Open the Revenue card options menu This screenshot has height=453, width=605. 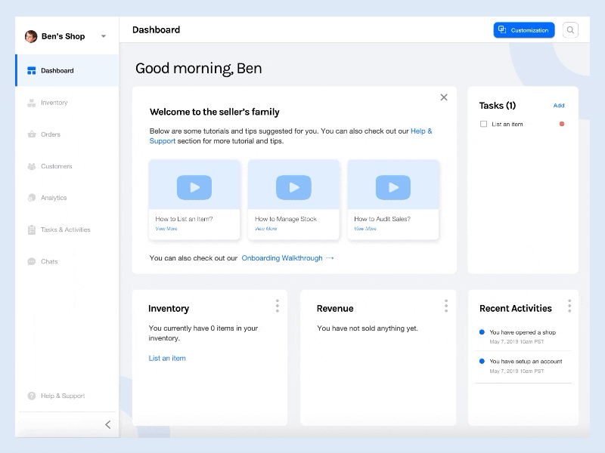(446, 306)
